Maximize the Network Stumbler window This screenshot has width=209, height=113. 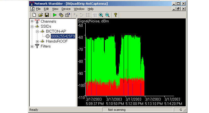[x=178, y=4]
